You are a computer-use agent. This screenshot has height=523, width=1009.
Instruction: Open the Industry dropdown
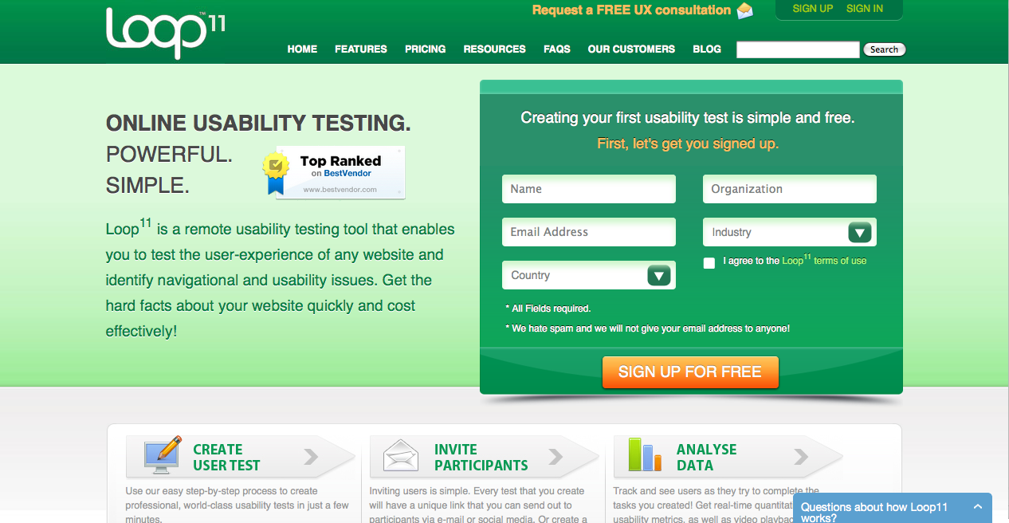click(790, 232)
